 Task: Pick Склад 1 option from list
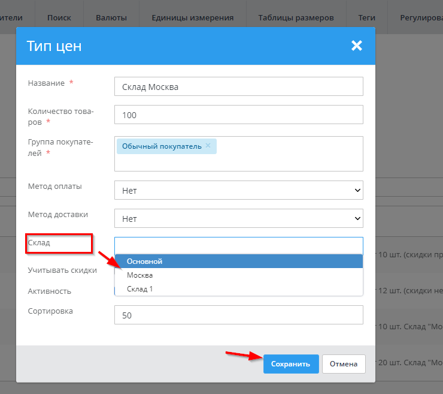[x=238, y=289]
